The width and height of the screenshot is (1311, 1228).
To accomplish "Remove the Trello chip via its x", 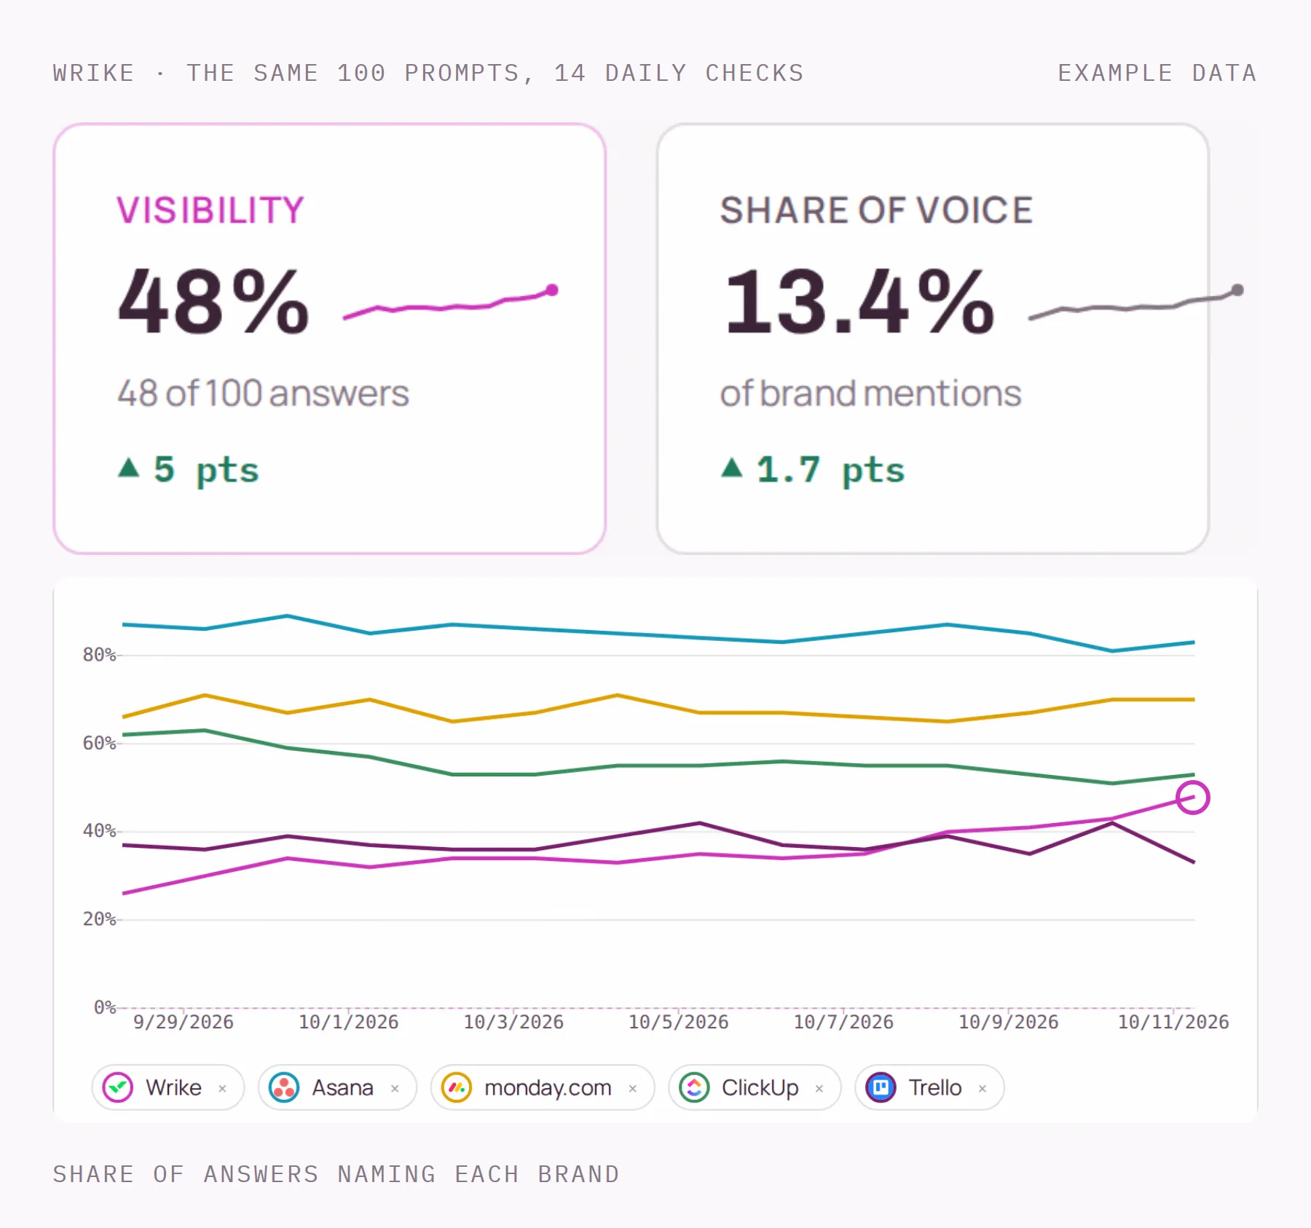I will tap(983, 1088).
